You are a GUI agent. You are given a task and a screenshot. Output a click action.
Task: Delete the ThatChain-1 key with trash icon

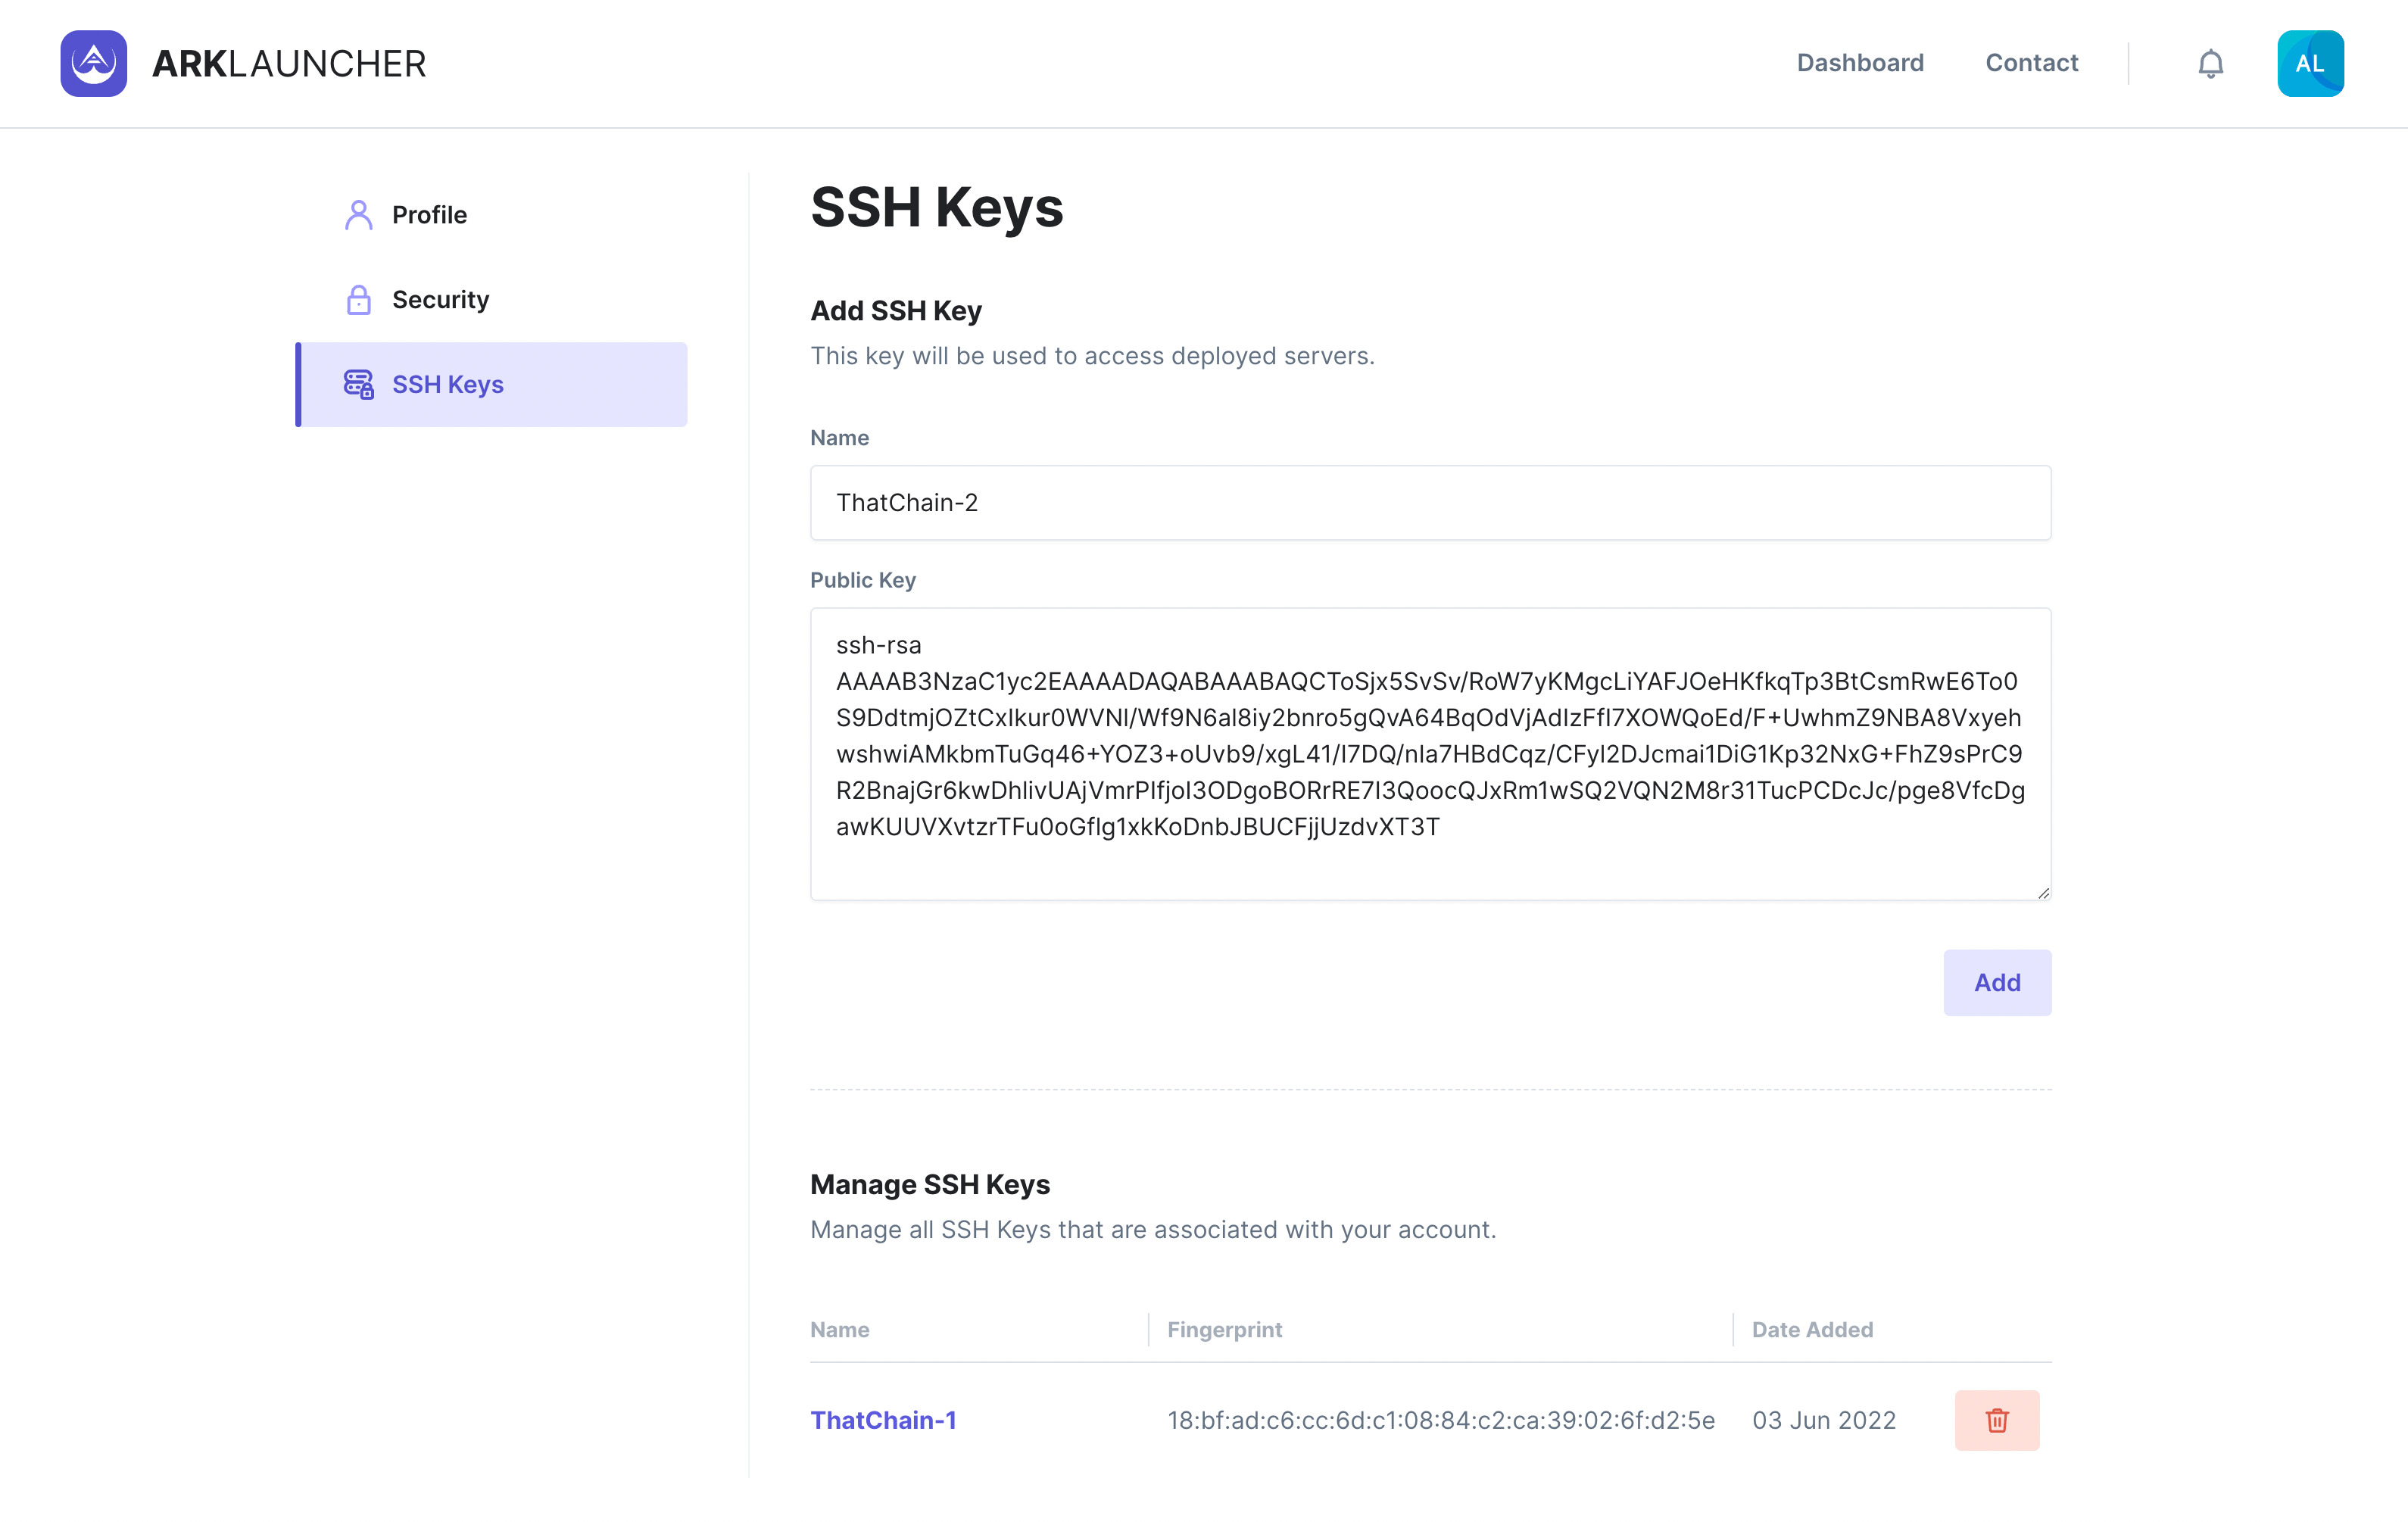pyautogui.click(x=1996, y=1420)
